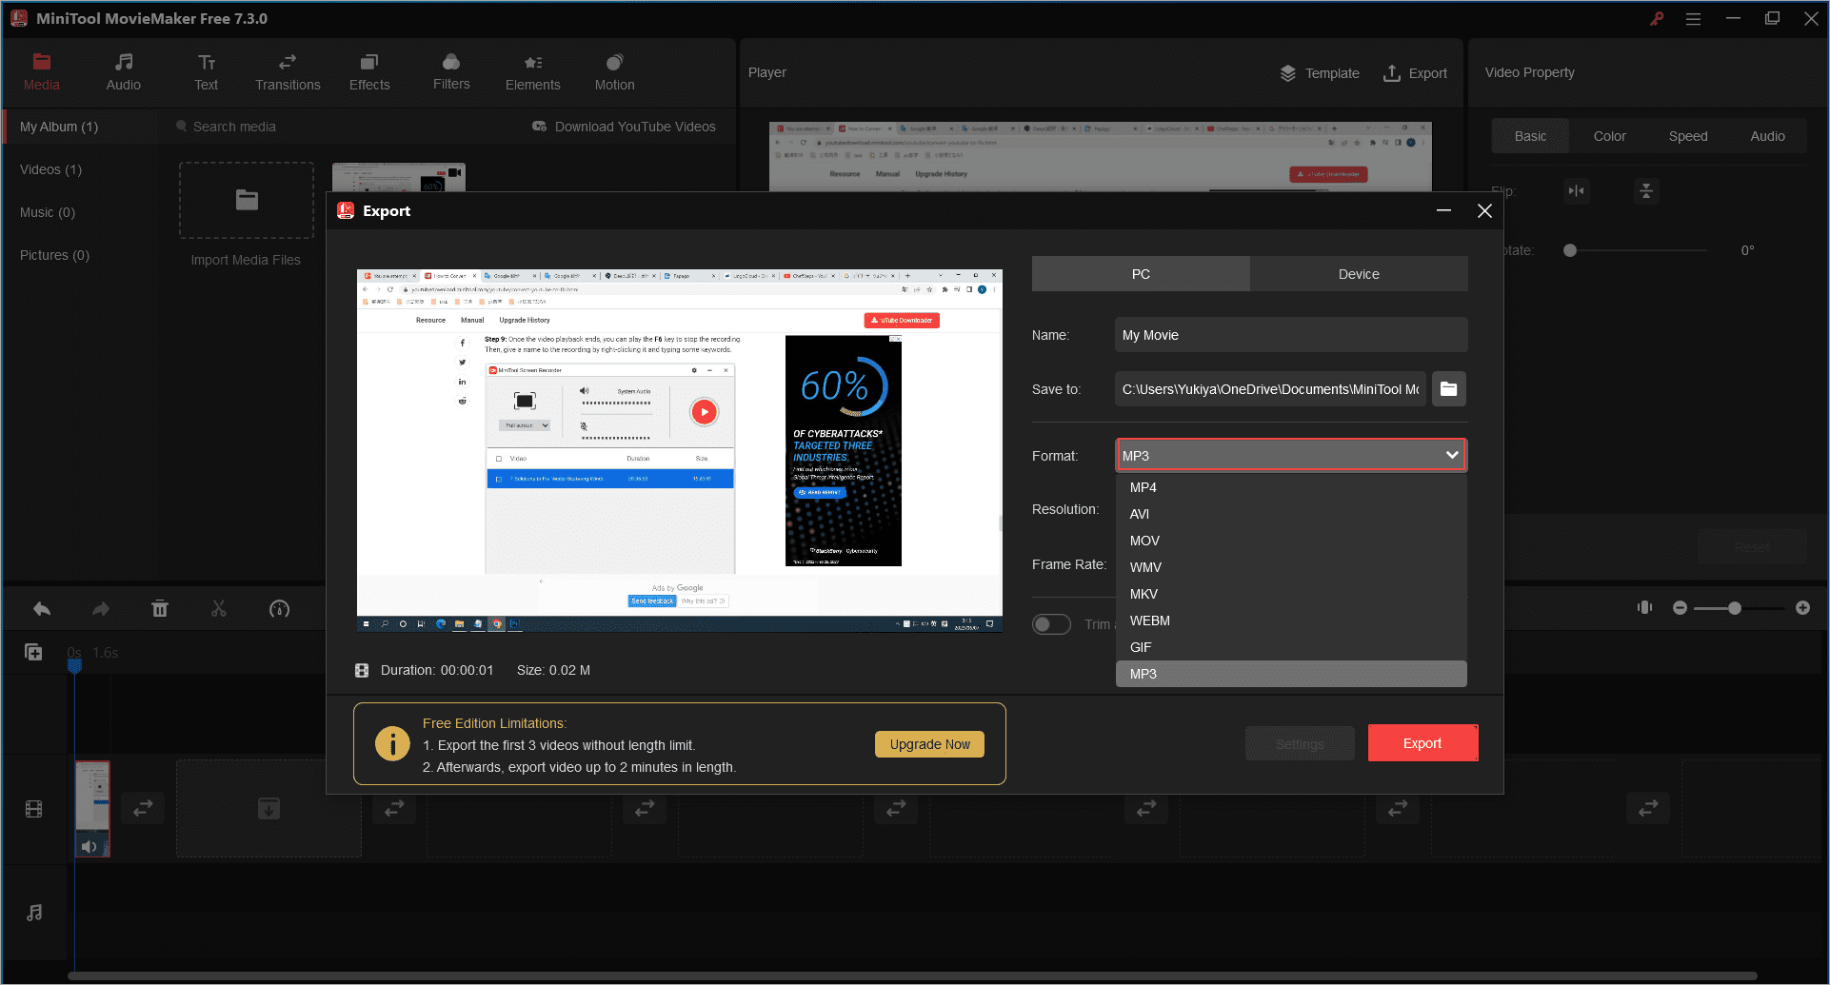The image size is (1830, 985).
Task: Toggle the Trim switch in Export dialog
Action: 1051,624
